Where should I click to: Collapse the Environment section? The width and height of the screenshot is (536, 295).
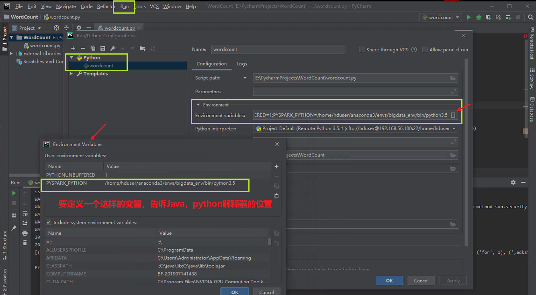coord(198,105)
